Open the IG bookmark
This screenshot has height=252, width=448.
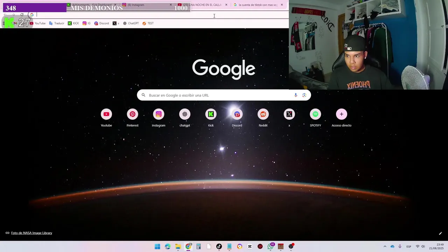86,23
